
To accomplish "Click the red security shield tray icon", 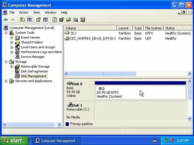I will point(172,140).
